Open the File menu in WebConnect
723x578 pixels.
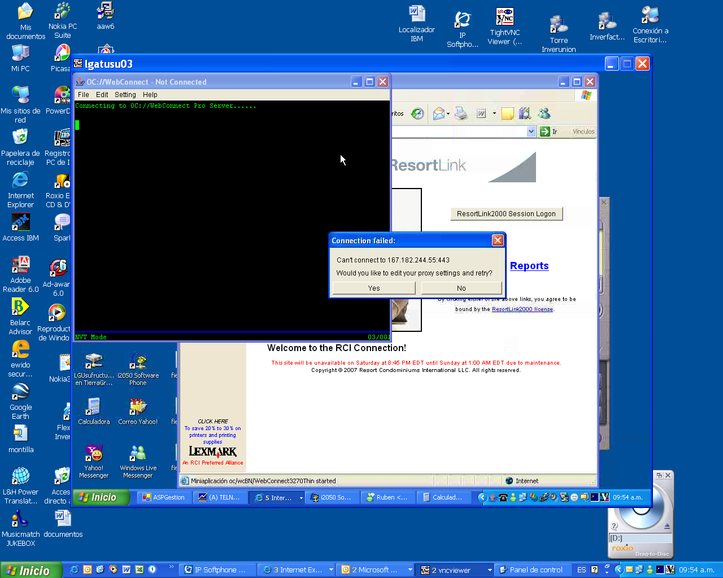(x=84, y=95)
